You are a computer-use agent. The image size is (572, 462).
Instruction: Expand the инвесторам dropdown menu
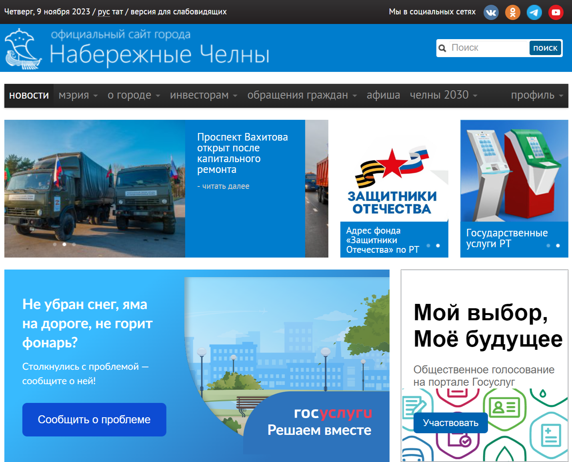point(204,95)
